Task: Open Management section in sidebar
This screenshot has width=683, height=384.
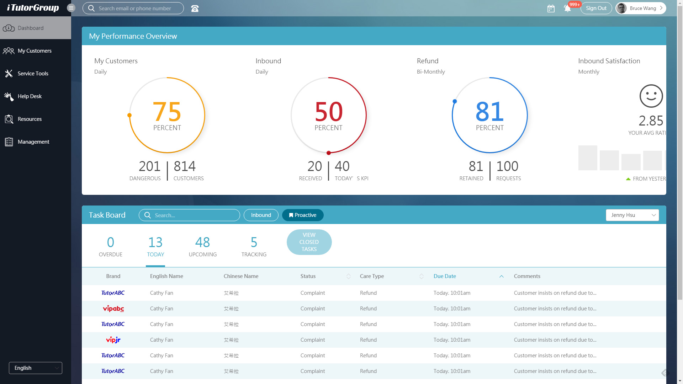Action: [x=33, y=142]
